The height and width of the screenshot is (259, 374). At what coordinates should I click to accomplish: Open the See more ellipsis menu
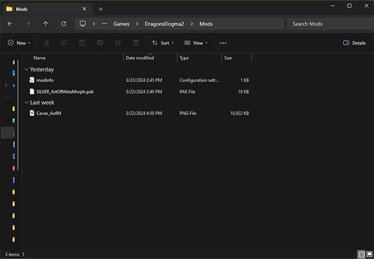pyautogui.click(x=223, y=43)
